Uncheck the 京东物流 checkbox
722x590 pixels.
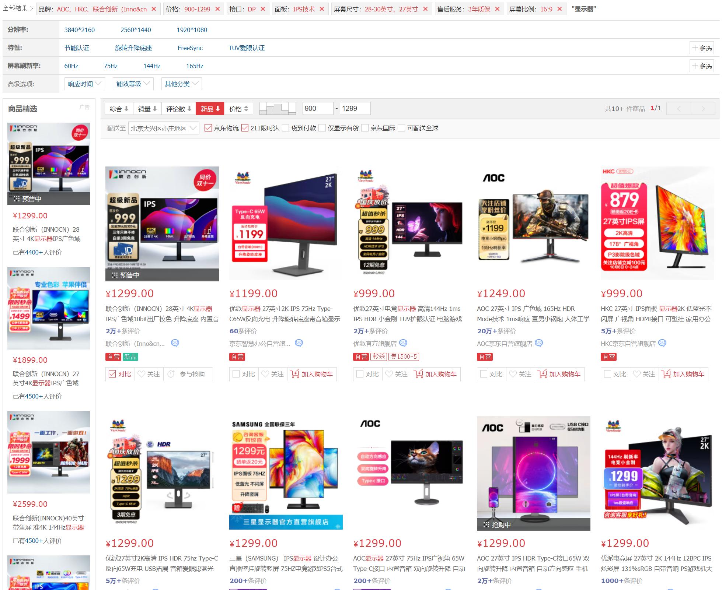[x=208, y=128]
